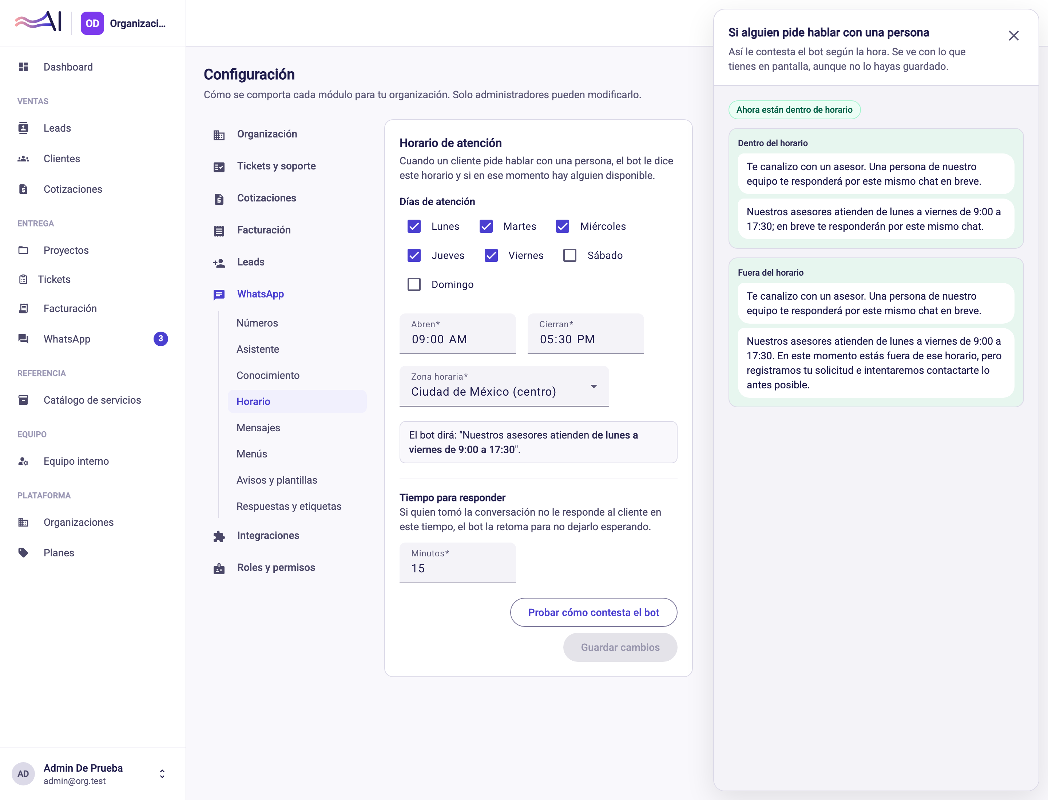Click Probar cómo contesta el bot
Screen dimensions: 1048x800
pyautogui.click(x=594, y=612)
